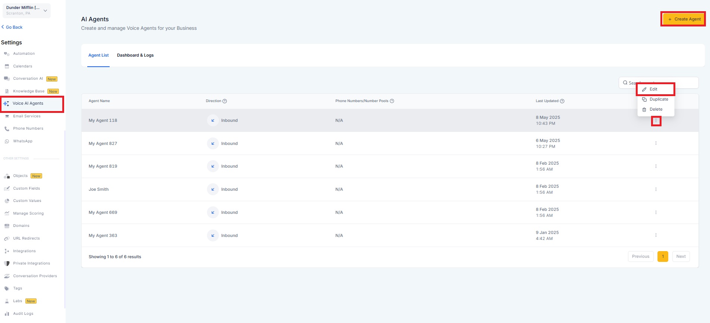Click the Domains icon
Screen dimensions: 710x323
pyautogui.click(x=7, y=226)
